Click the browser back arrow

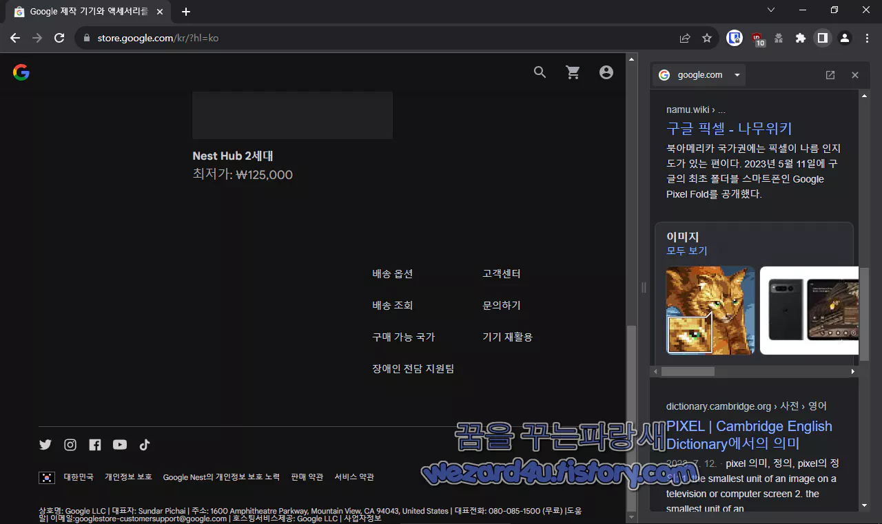point(15,39)
